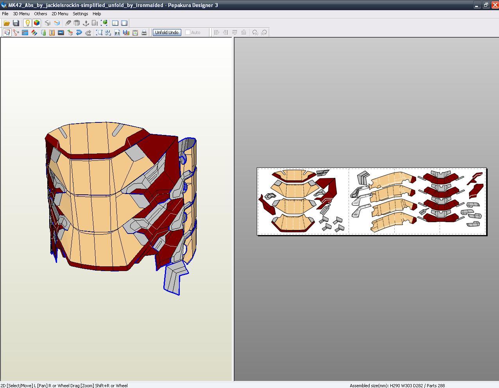This screenshot has width=499, height=388.
Task: Click the blue zipper flap-edit icon
Action: [25, 32]
